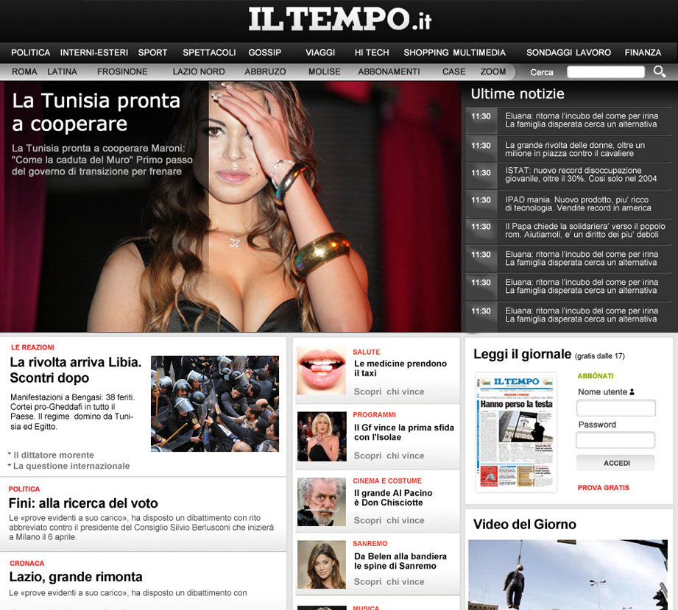
Task: Click 'Scopri chi vince' under Le medicine
Action: (x=389, y=391)
